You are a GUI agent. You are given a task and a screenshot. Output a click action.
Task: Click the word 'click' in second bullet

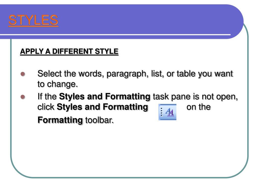pos(46,107)
